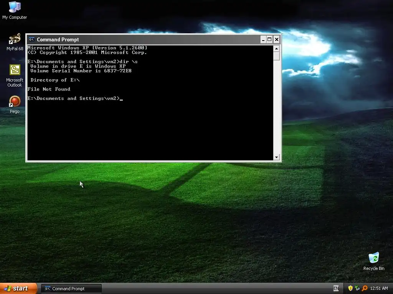Click the 12:51 AM system clock
393x294 pixels.
tap(379, 289)
